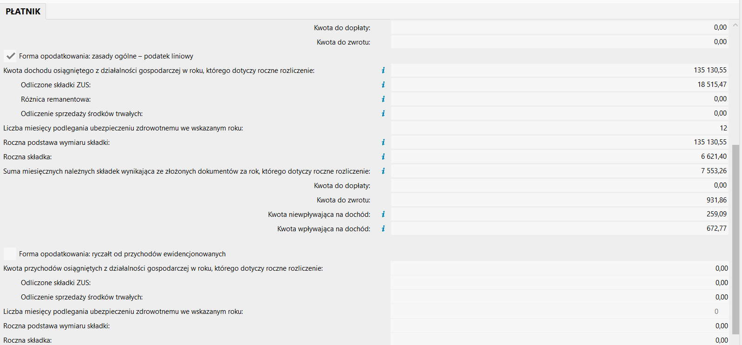Click the vertical scrollbar thumb
Viewport: 742px width, 345px height.
point(735,239)
